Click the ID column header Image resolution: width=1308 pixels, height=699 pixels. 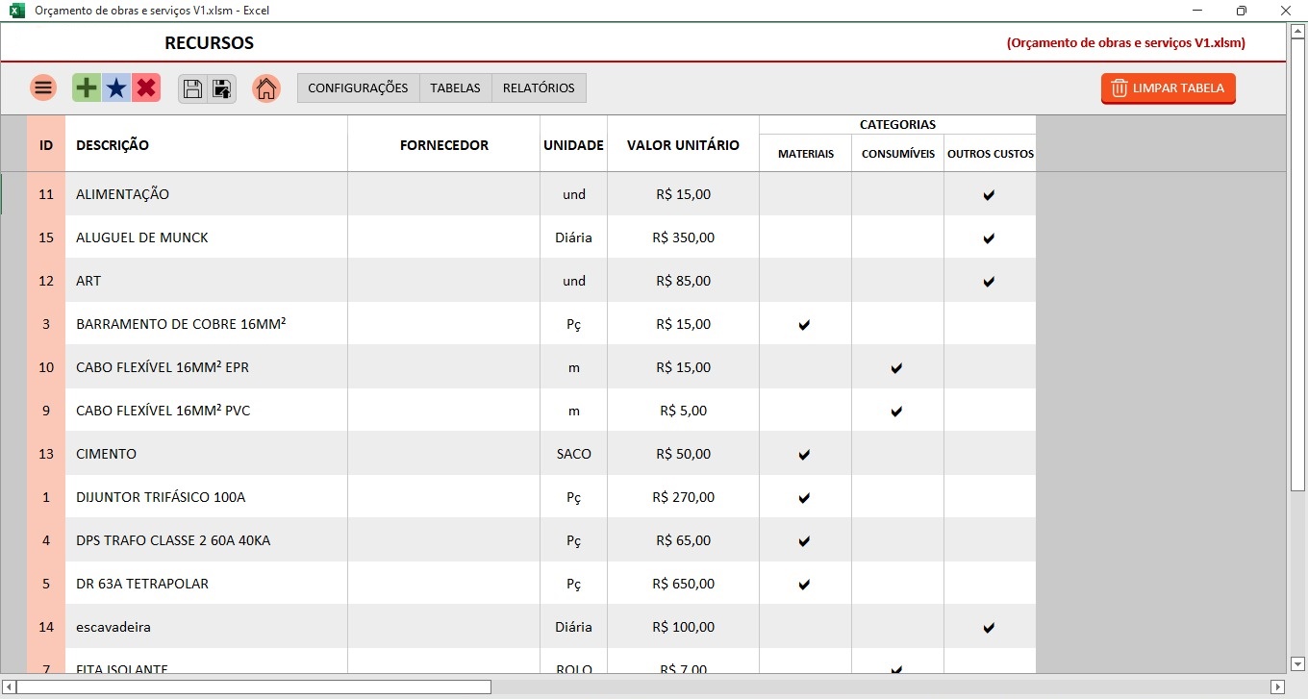click(46, 145)
